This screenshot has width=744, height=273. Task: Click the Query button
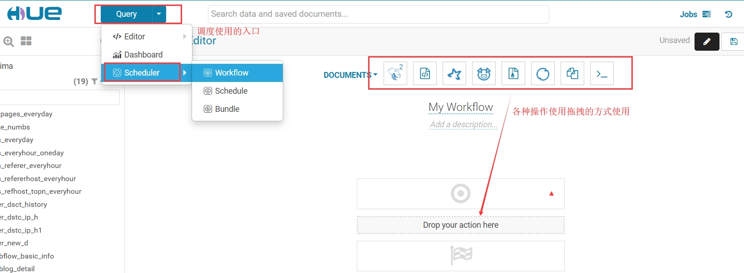[126, 14]
